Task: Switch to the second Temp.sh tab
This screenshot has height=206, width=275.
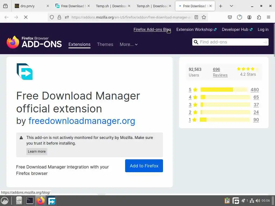Action: tap(153, 6)
